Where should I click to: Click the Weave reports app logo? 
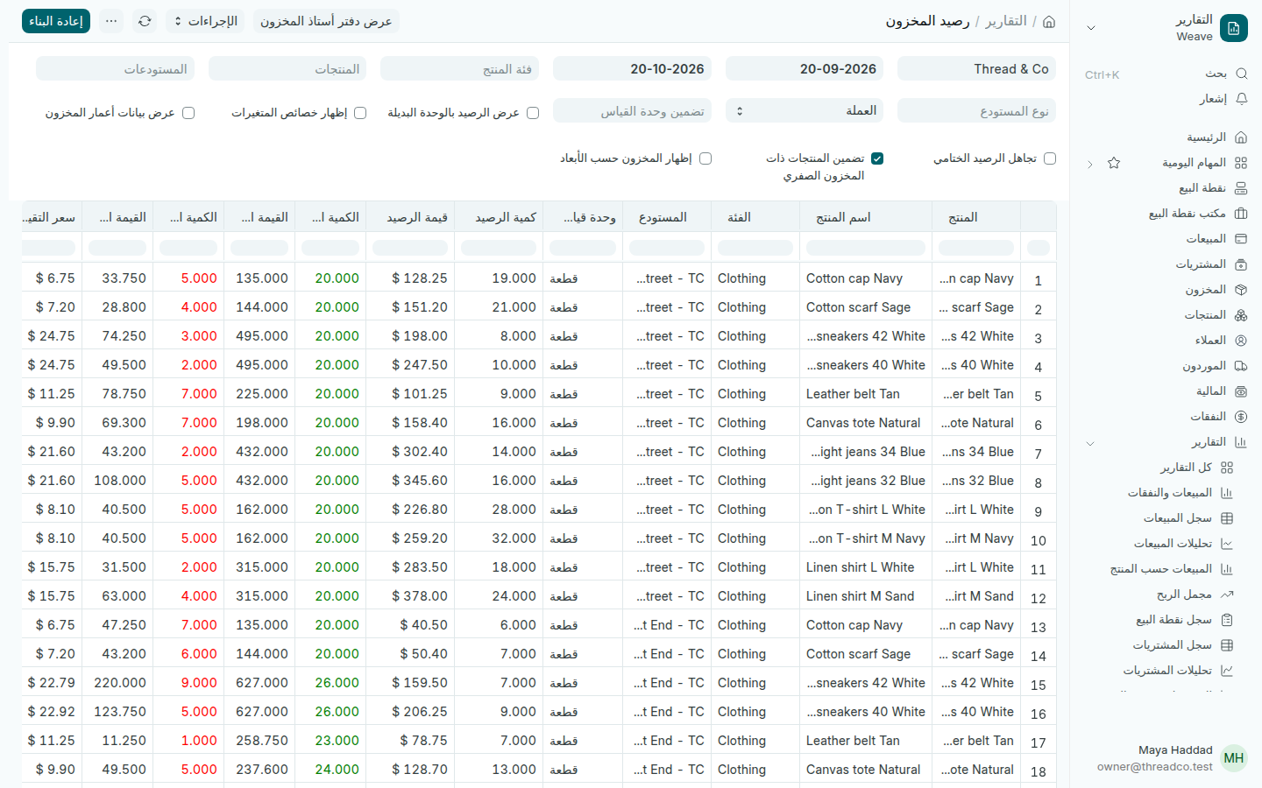click(1234, 28)
